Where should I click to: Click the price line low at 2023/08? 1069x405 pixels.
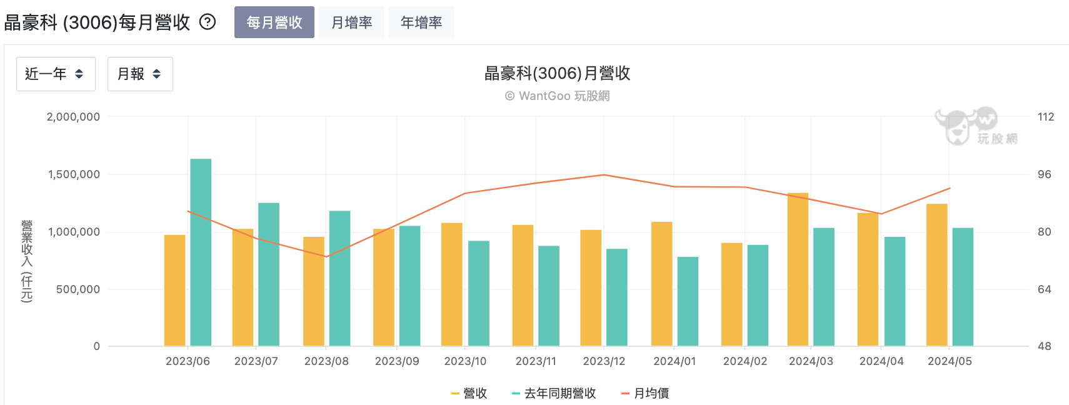326,256
